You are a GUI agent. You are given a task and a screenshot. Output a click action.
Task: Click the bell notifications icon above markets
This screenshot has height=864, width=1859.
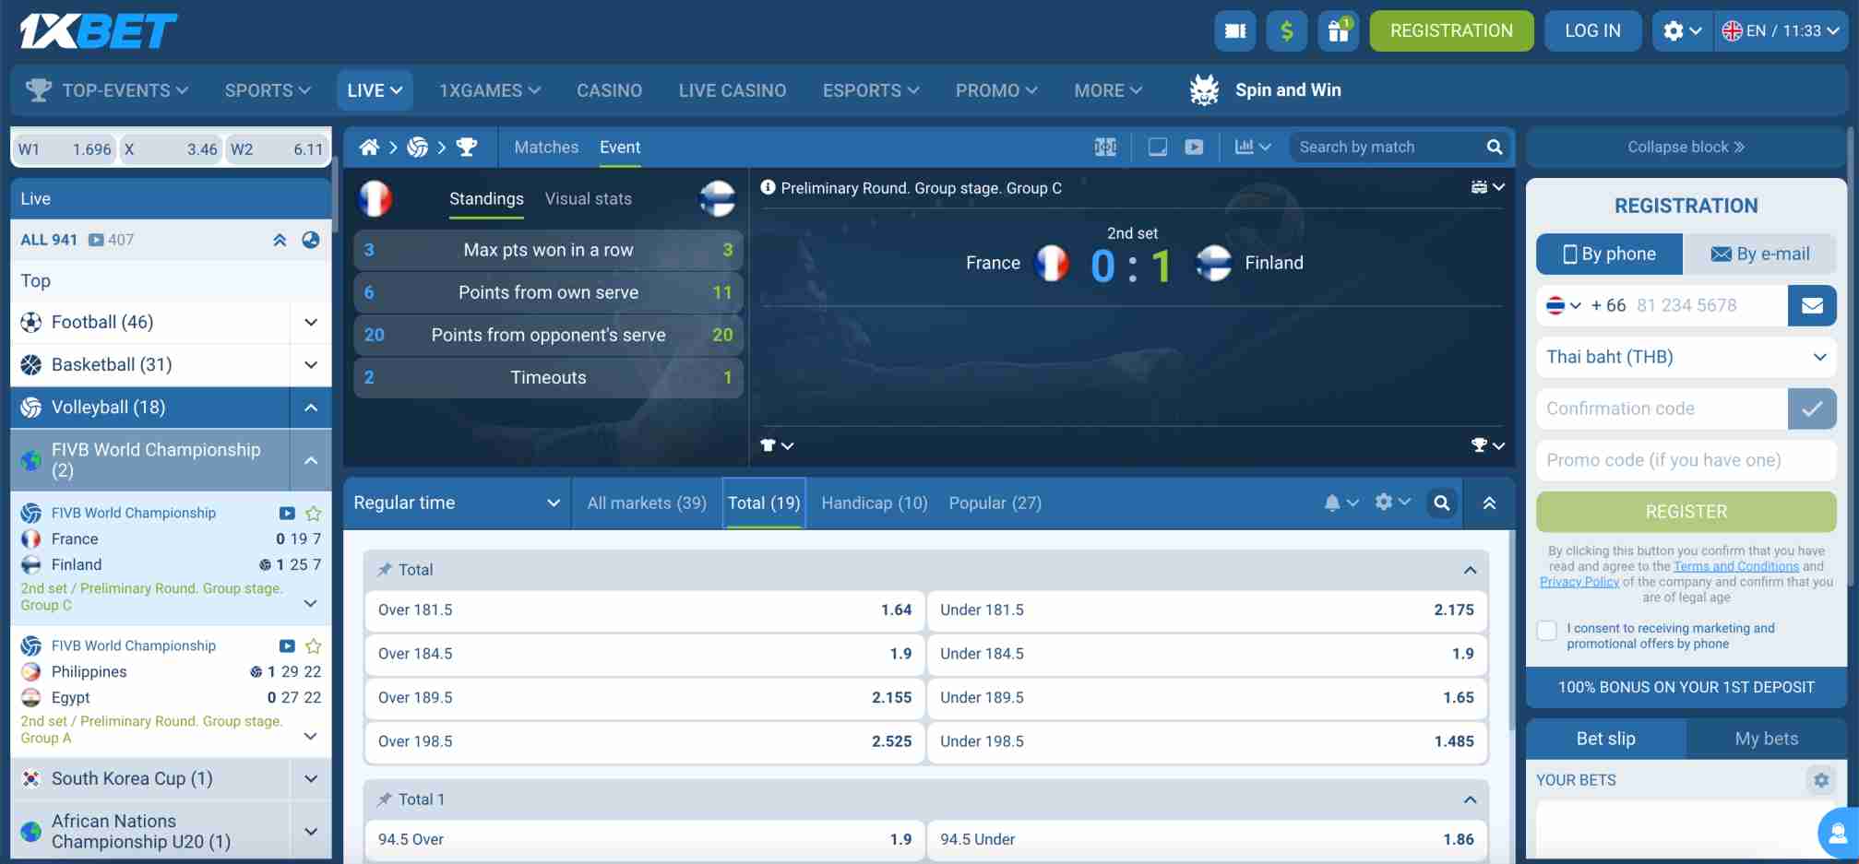tap(1332, 503)
